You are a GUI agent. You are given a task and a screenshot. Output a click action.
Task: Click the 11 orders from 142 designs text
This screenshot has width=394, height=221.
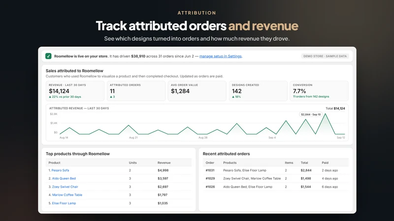pos(311,96)
